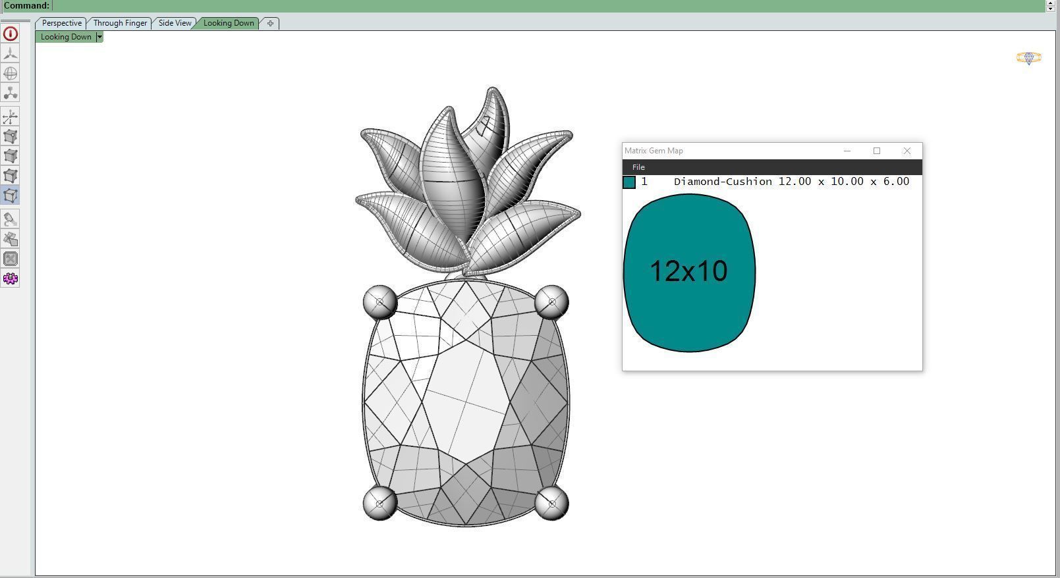Screen dimensions: 1060x578
Task: Click the top-right prong of the setting
Action: 551,302
